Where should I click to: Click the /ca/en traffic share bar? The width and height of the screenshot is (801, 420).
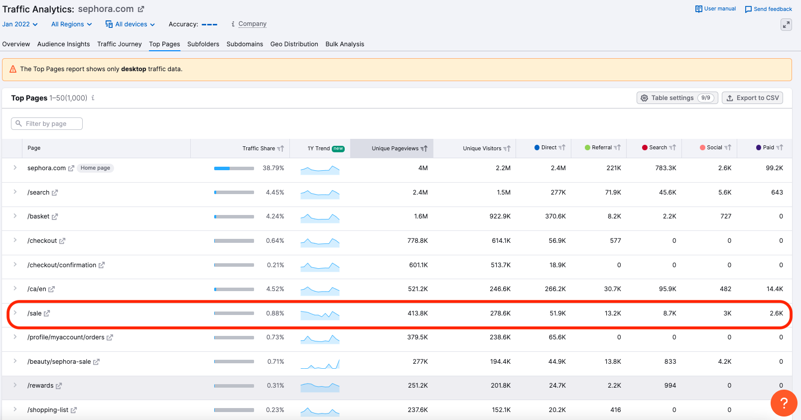pos(234,289)
